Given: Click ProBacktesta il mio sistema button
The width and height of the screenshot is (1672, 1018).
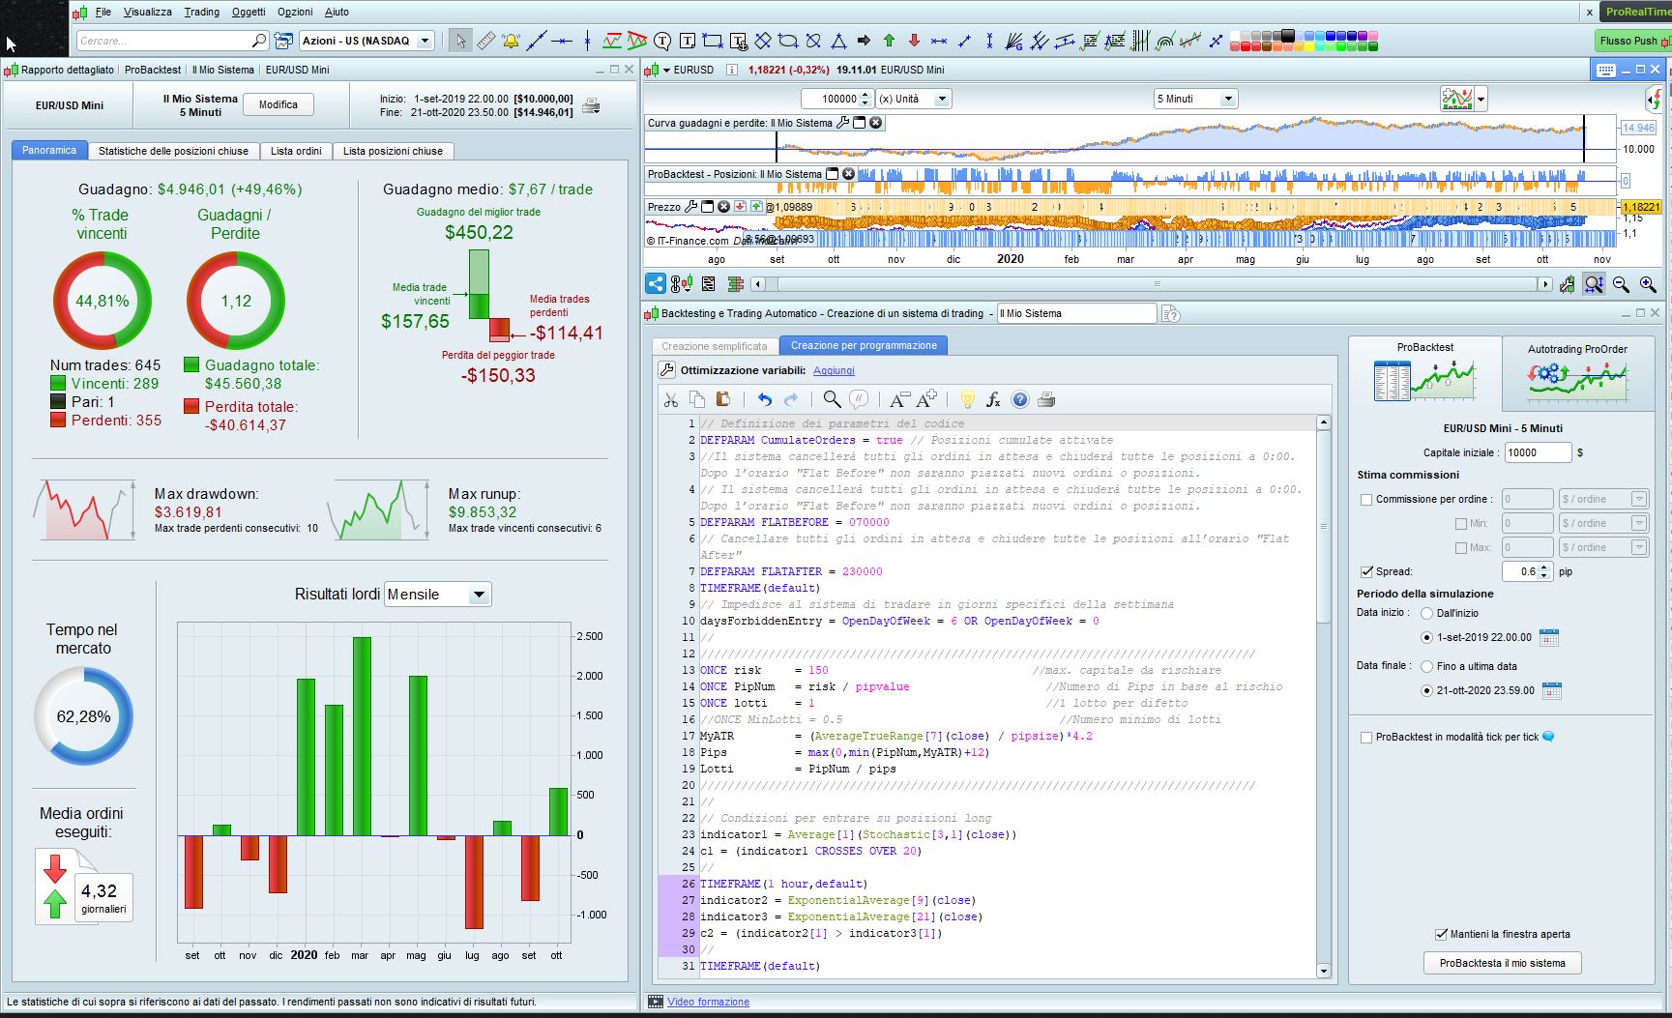Looking at the screenshot, I should [1502, 963].
